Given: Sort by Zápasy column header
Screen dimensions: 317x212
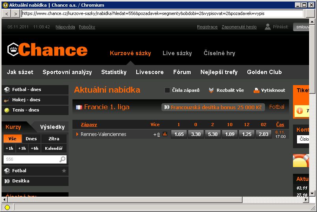Looking at the screenshot, I should [89, 125].
